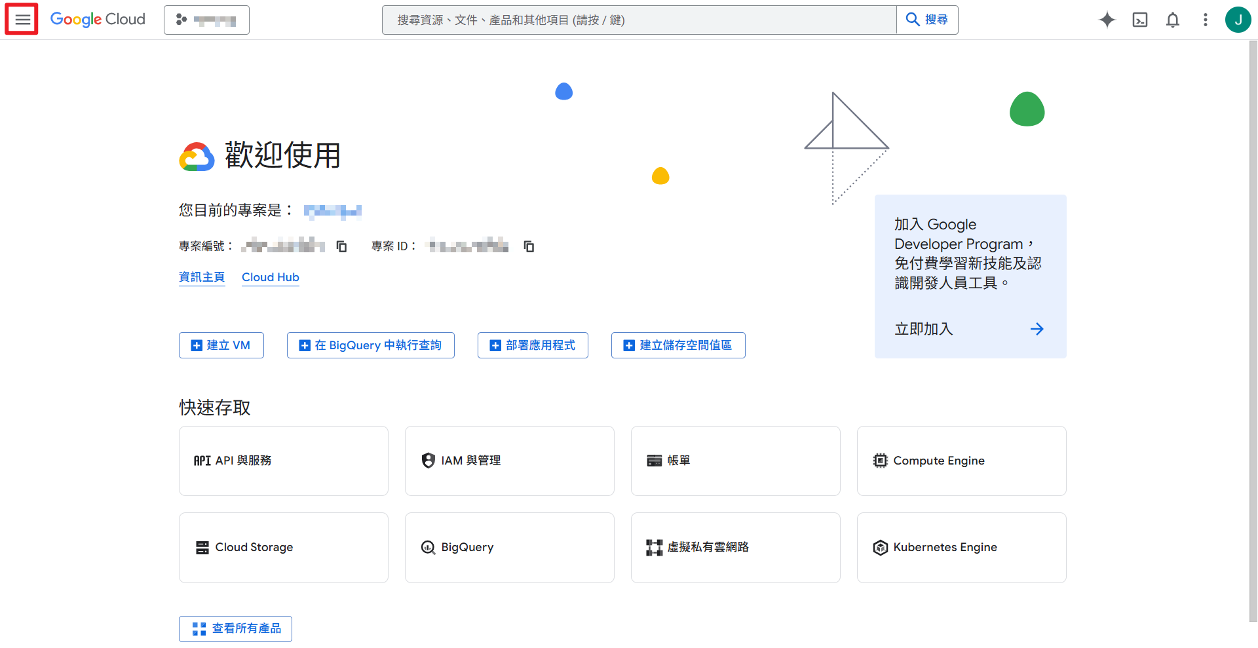Open the project selector dropdown

(206, 20)
